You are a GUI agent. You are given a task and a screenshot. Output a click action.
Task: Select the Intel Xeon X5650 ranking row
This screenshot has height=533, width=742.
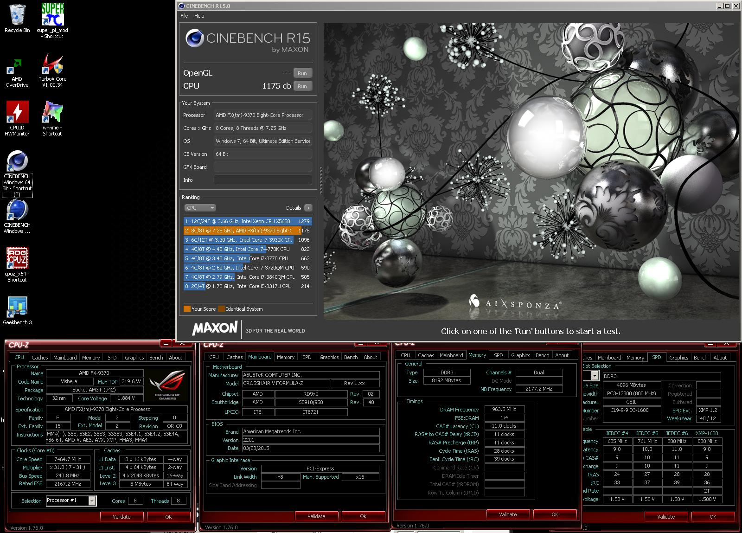[248, 221]
